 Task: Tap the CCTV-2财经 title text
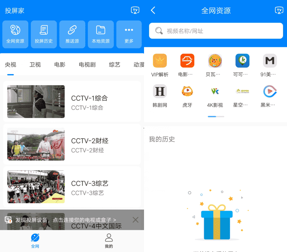(x=90, y=141)
